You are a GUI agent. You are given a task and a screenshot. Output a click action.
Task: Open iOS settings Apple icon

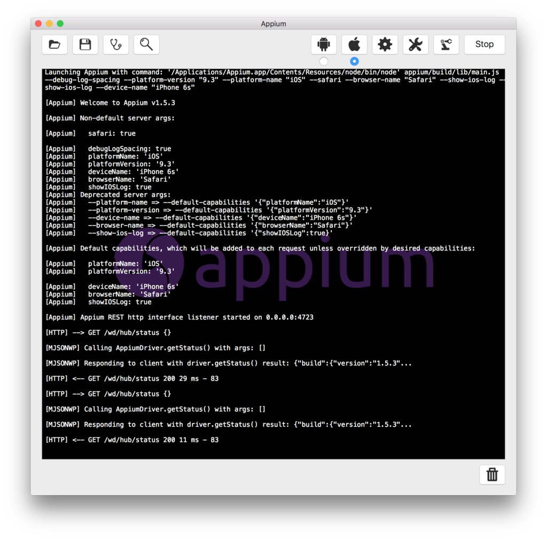click(355, 44)
